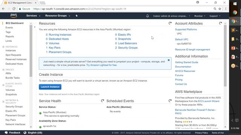Open Network Interfaces in sidebar

pos(15,124)
